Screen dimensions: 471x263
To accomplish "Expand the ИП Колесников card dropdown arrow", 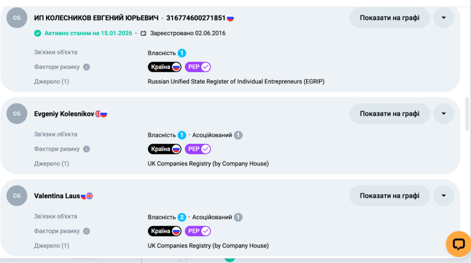I will coord(443,18).
